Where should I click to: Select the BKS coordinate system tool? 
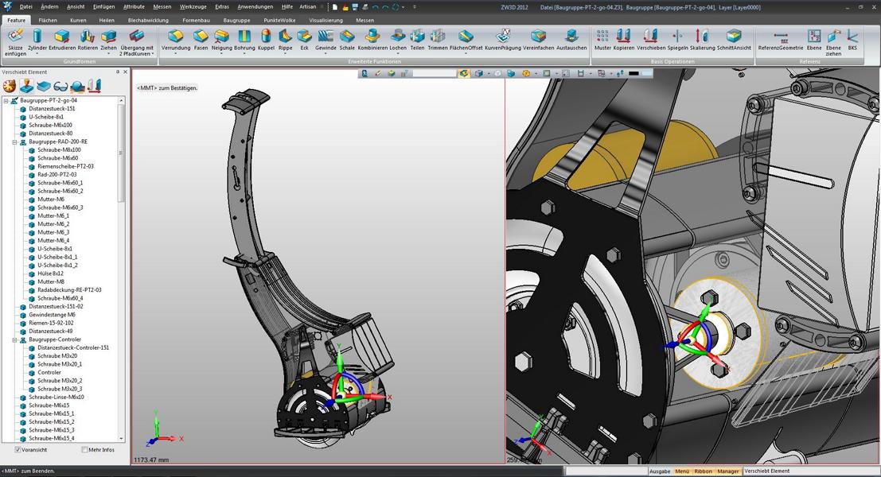(852, 40)
